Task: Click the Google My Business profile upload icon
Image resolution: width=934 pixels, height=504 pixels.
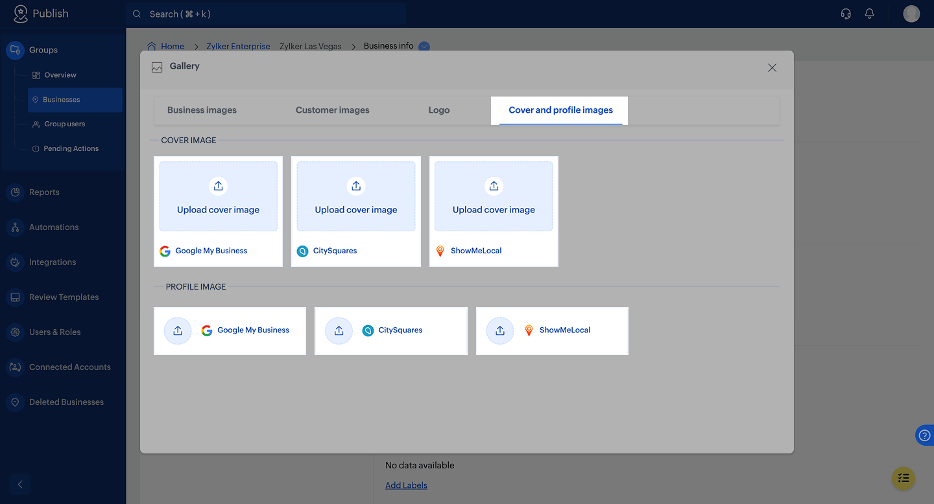Action: tap(178, 330)
